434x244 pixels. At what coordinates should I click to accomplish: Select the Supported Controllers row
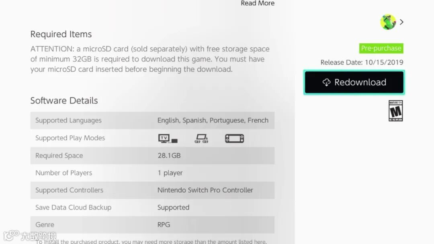click(153, 190)
